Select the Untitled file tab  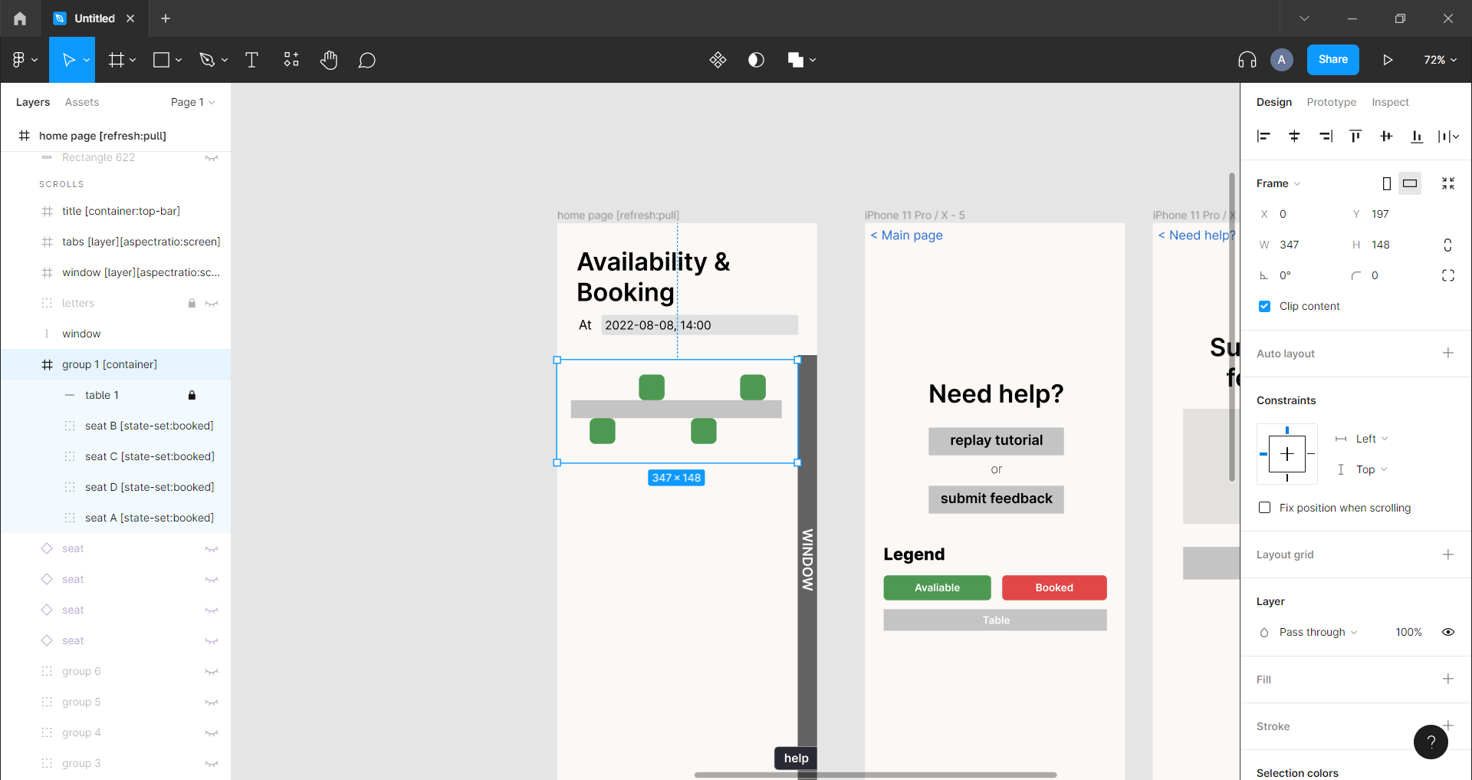pos(94,18)
